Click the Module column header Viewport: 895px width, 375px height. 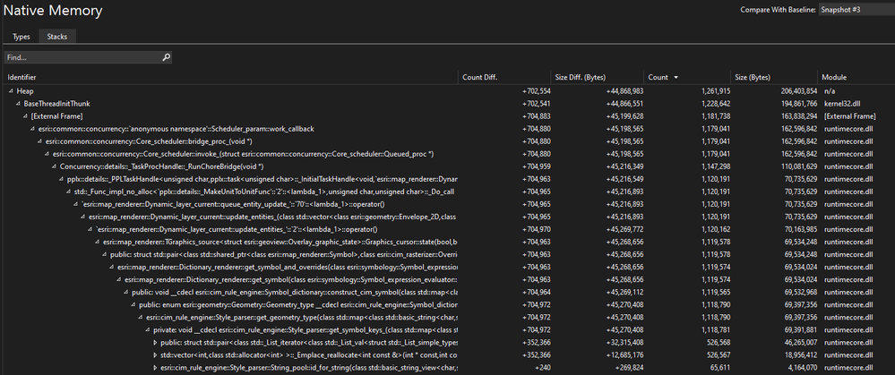856,77
